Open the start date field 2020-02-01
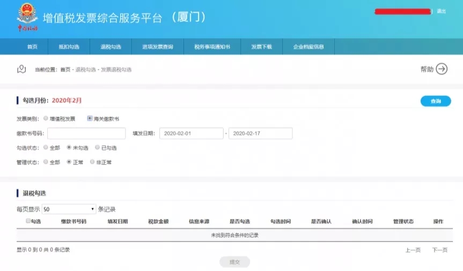463x271 pixels. [191, 133]
